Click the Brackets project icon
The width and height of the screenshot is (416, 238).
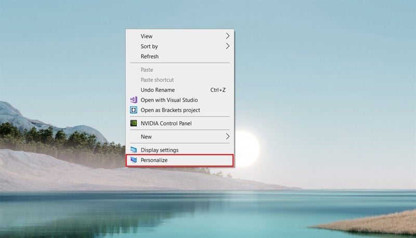pos(133,110)
